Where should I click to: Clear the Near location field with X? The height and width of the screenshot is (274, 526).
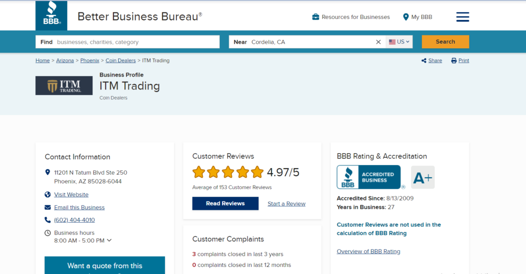(x=378, y=42)
